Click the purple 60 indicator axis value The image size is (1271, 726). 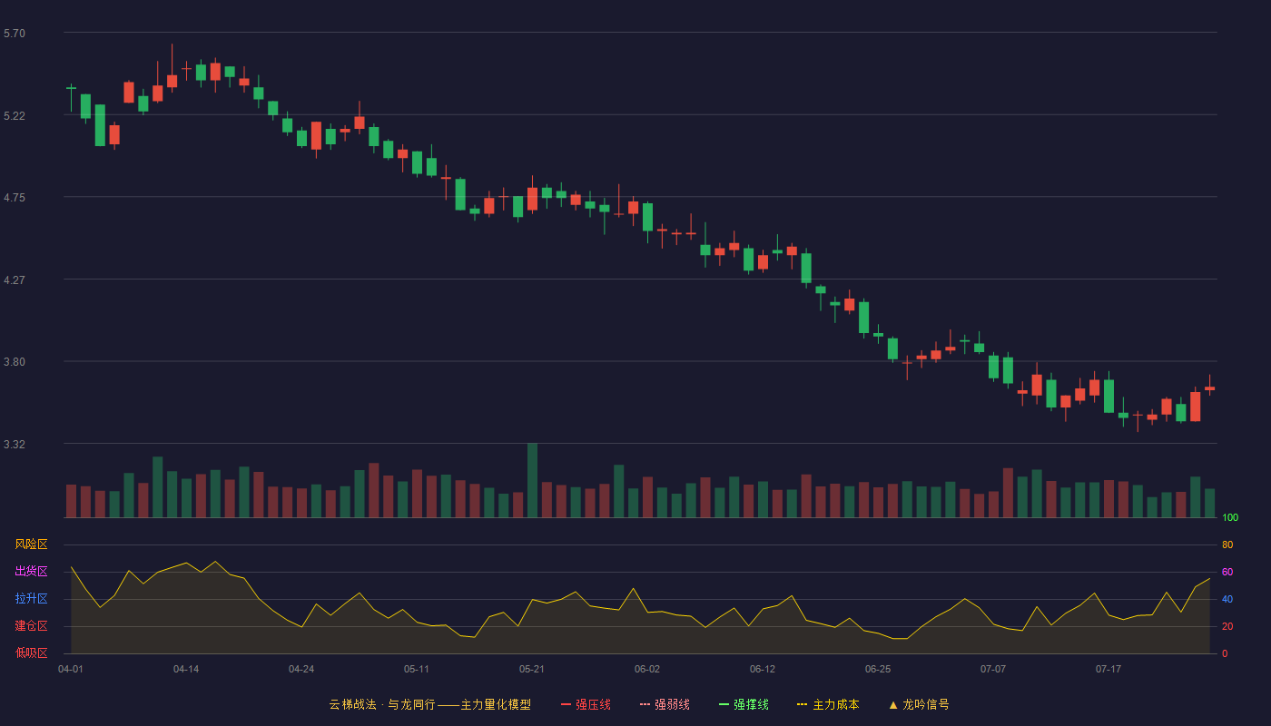[x=1227, y=572]
